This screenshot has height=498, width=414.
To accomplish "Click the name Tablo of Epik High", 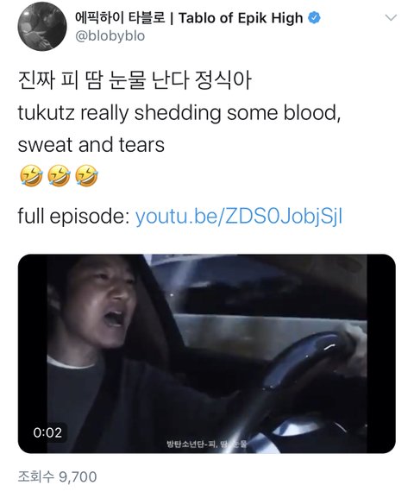I will 241,18.
